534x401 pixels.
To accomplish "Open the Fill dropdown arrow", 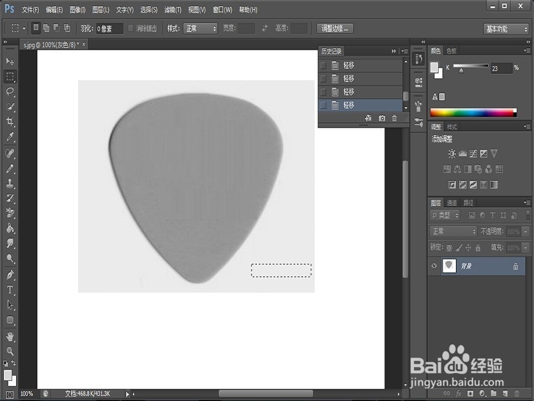I will point(526,247).
